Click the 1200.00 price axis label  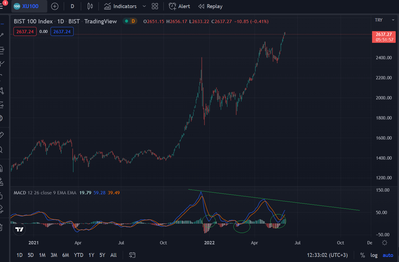[384, 178]
